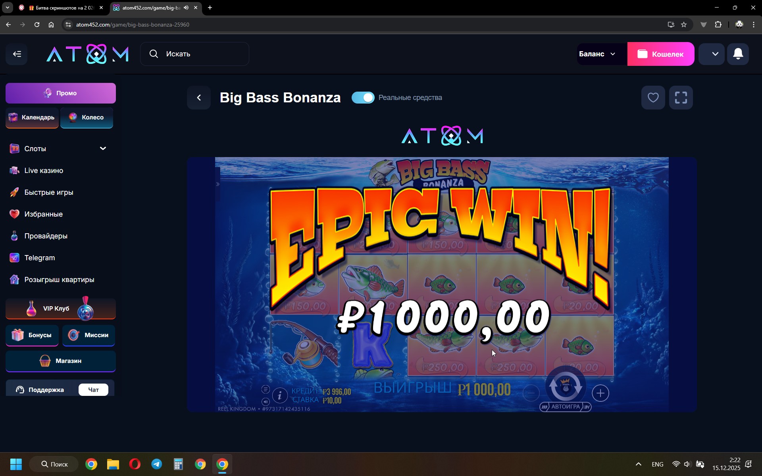The image size is (762, 476).
Task: Open the Кошелек wallet button
Action: click(661, 54)
